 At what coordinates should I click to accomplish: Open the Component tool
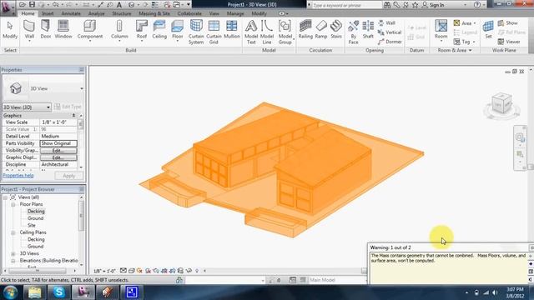point(90,31)
